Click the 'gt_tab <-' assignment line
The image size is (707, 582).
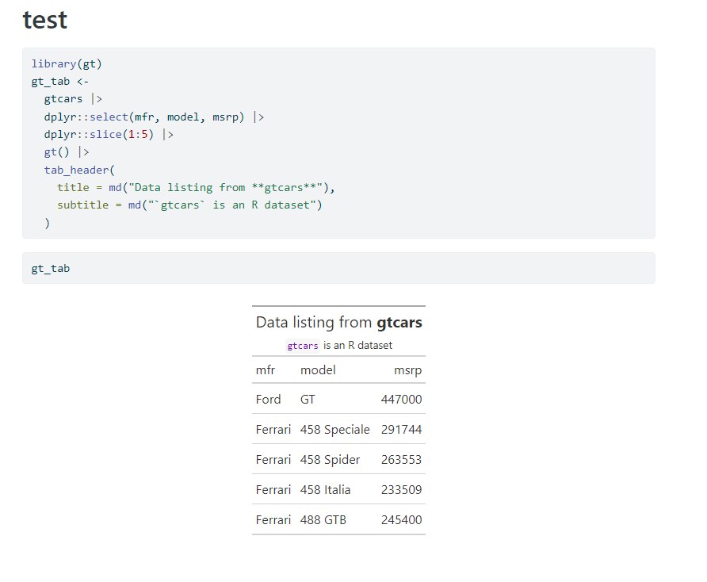pos(60,82)
